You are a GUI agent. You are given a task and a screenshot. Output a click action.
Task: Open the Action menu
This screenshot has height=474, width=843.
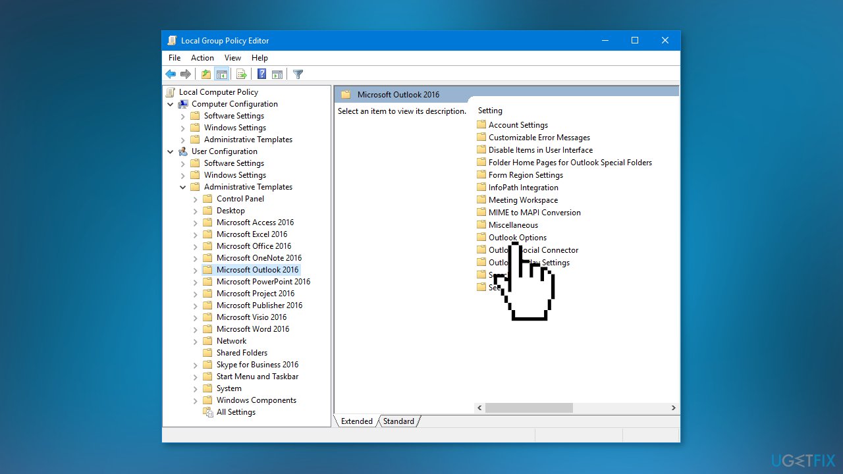[202, 58]
